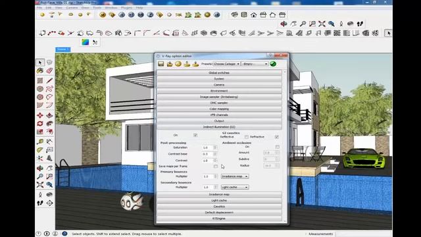Expand the Environment rollout
Image resolution: width=421 pixels, height=237 pixels.
coord(219,91)
